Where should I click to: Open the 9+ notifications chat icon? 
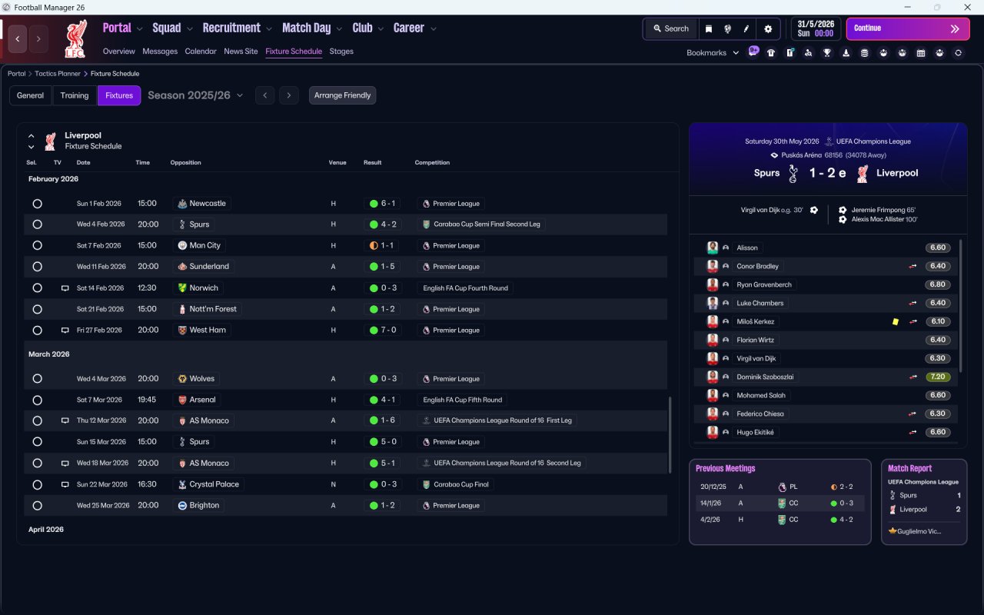click(753, 52)
